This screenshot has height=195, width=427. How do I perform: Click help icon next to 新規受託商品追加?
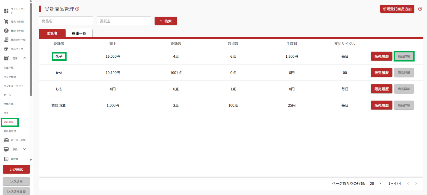point(420,9)
